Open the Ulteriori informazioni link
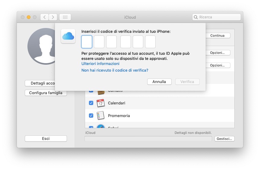 pos(100,64)
